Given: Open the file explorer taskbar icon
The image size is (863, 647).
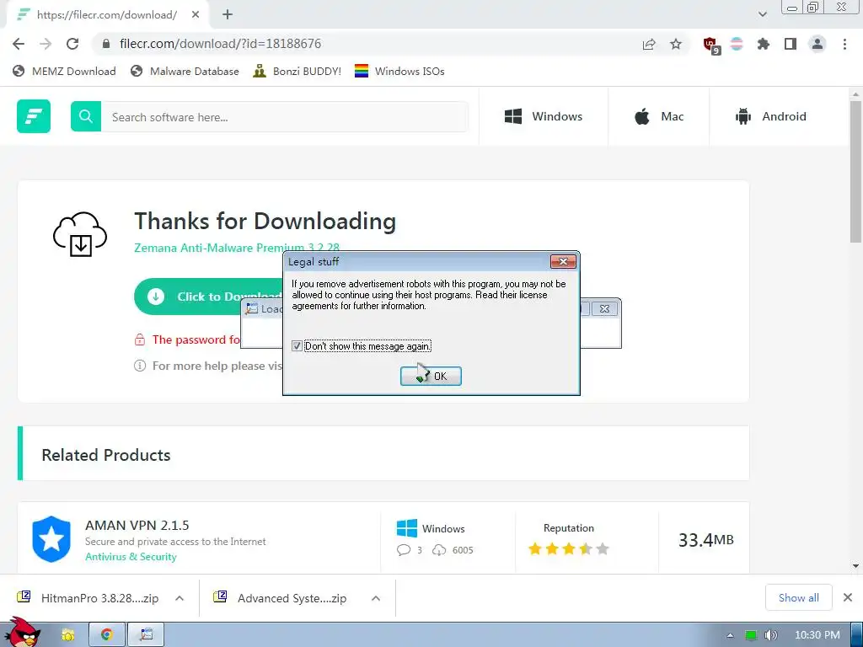Looking at the screenshot, I should tap(67, 635).
